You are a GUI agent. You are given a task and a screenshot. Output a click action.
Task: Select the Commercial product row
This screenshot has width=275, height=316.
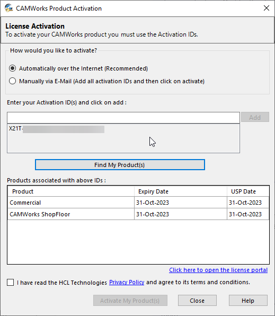[138, 203]
